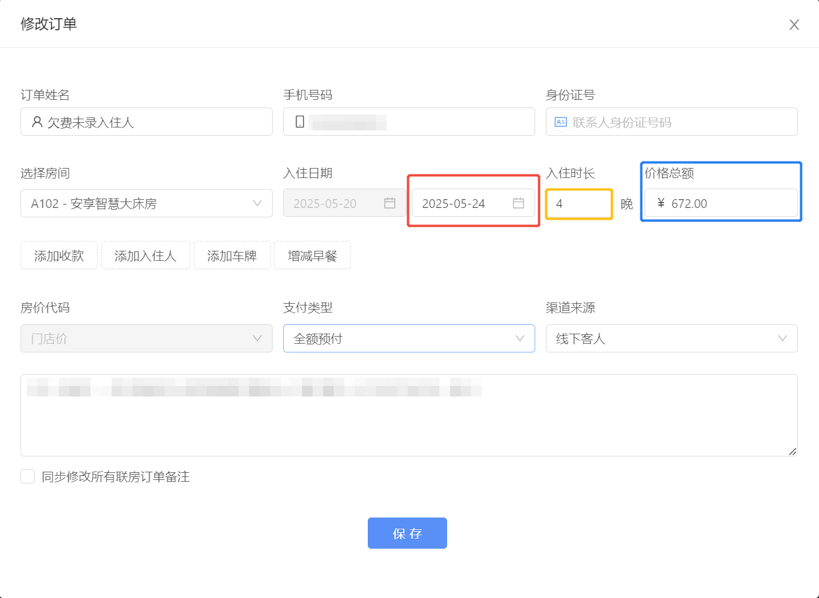Grab the remarks textarea resize handle
The height and width of the screenshot is (598, 819).
793,451
